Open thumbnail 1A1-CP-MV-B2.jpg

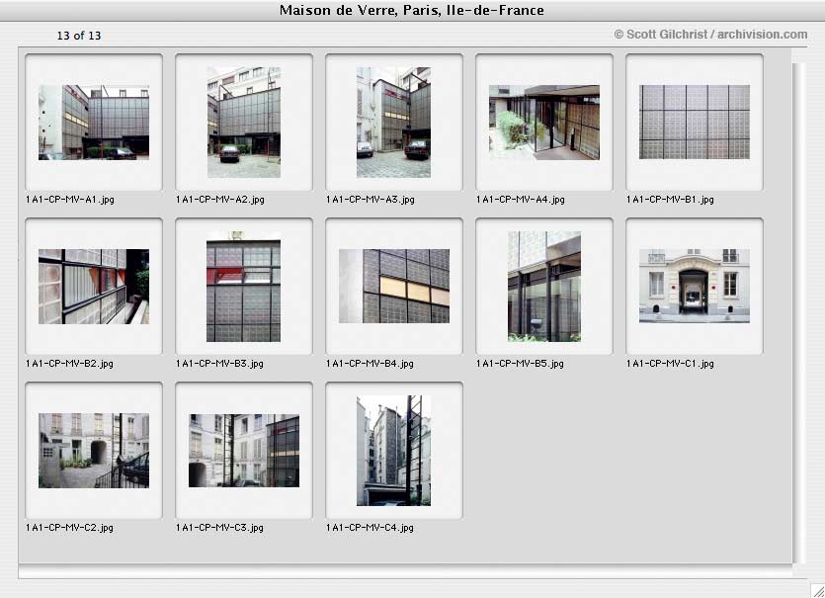point(94,287)
